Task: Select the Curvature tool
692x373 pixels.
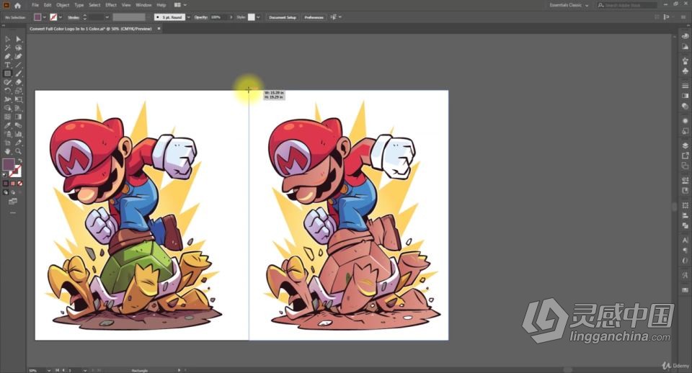Action: coord(19,56)
